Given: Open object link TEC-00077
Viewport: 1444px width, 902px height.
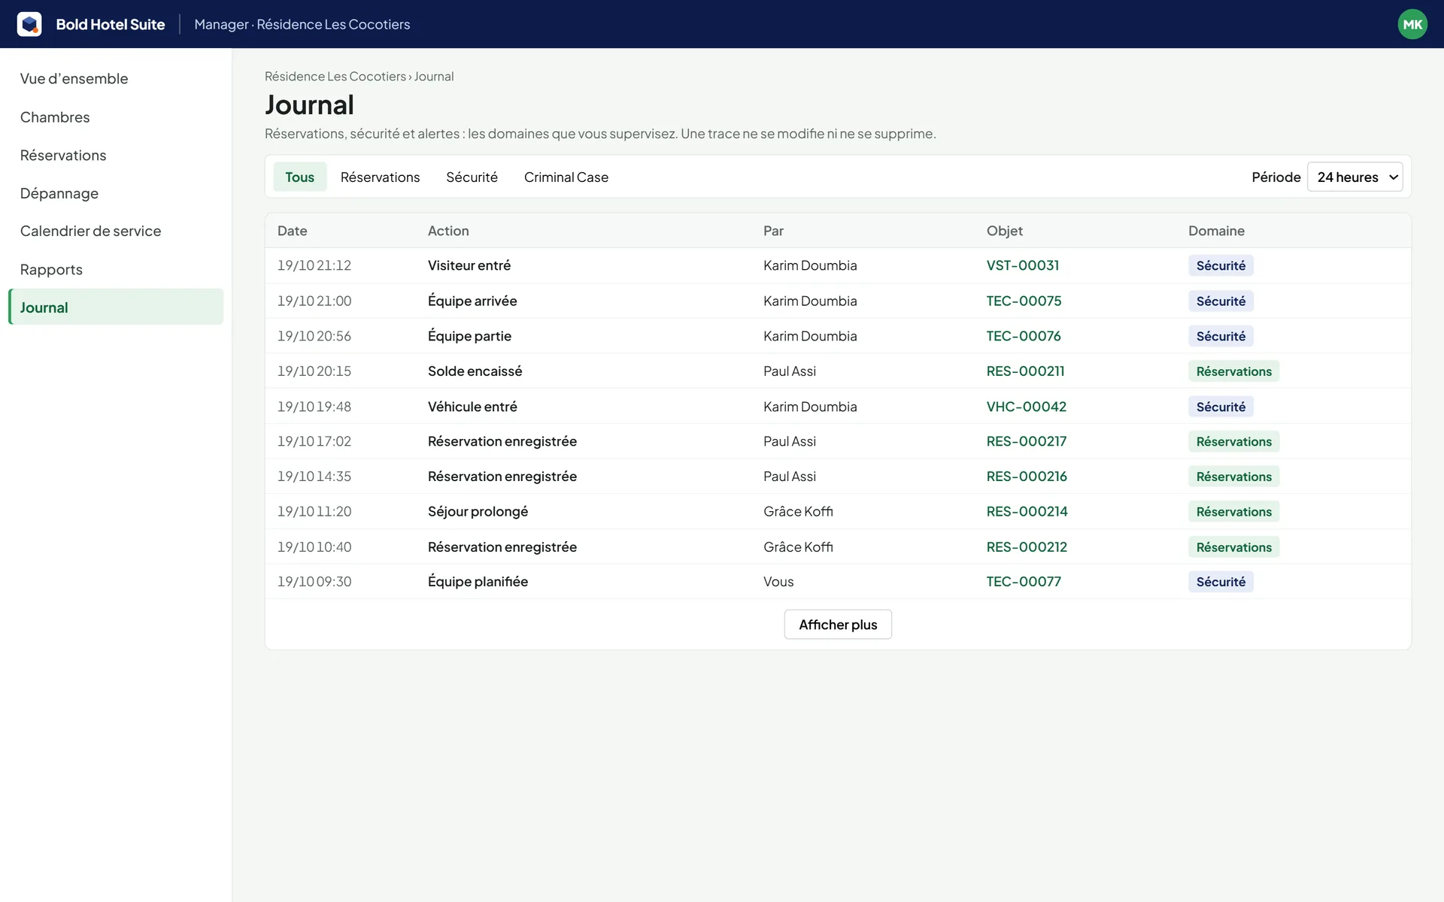Looking at the screenshot, I should tap(1024, 581).
